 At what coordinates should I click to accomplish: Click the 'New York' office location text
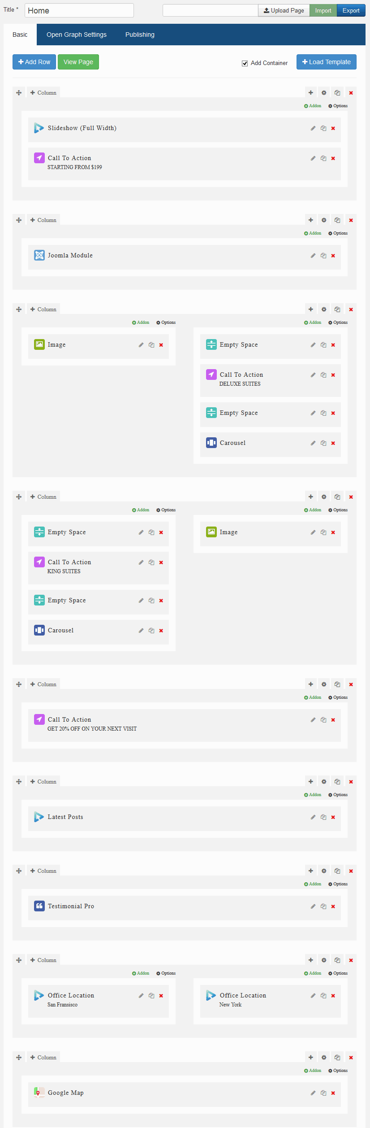(x=230, y=1005)
